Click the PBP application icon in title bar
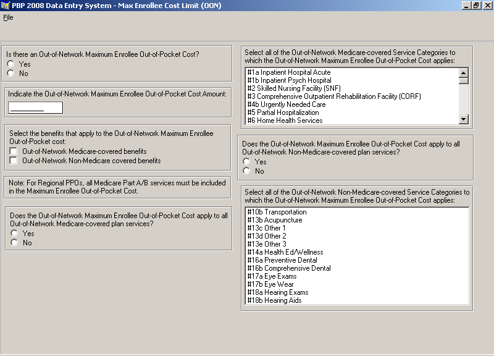This screenshot has width=494, height=356. 6,6
